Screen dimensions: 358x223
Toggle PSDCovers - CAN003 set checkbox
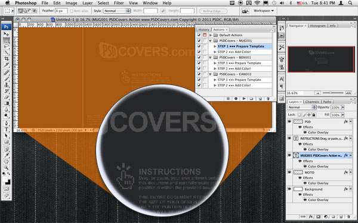point(199,74)
